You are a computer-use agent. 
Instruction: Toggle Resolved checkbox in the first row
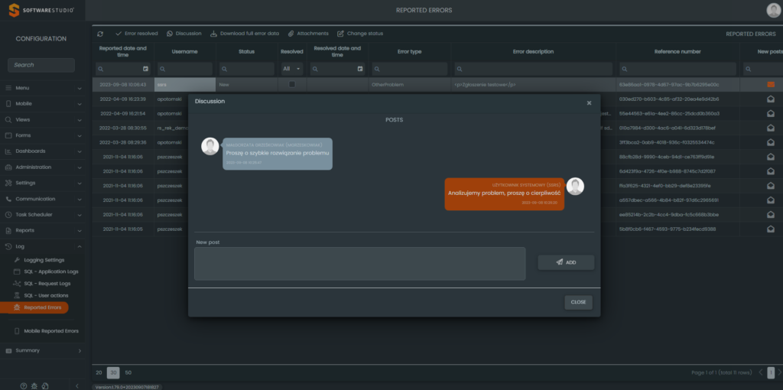(291, 84)
